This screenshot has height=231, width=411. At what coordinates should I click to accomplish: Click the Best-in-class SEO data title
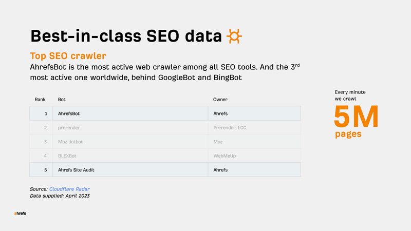coord(126,36)
